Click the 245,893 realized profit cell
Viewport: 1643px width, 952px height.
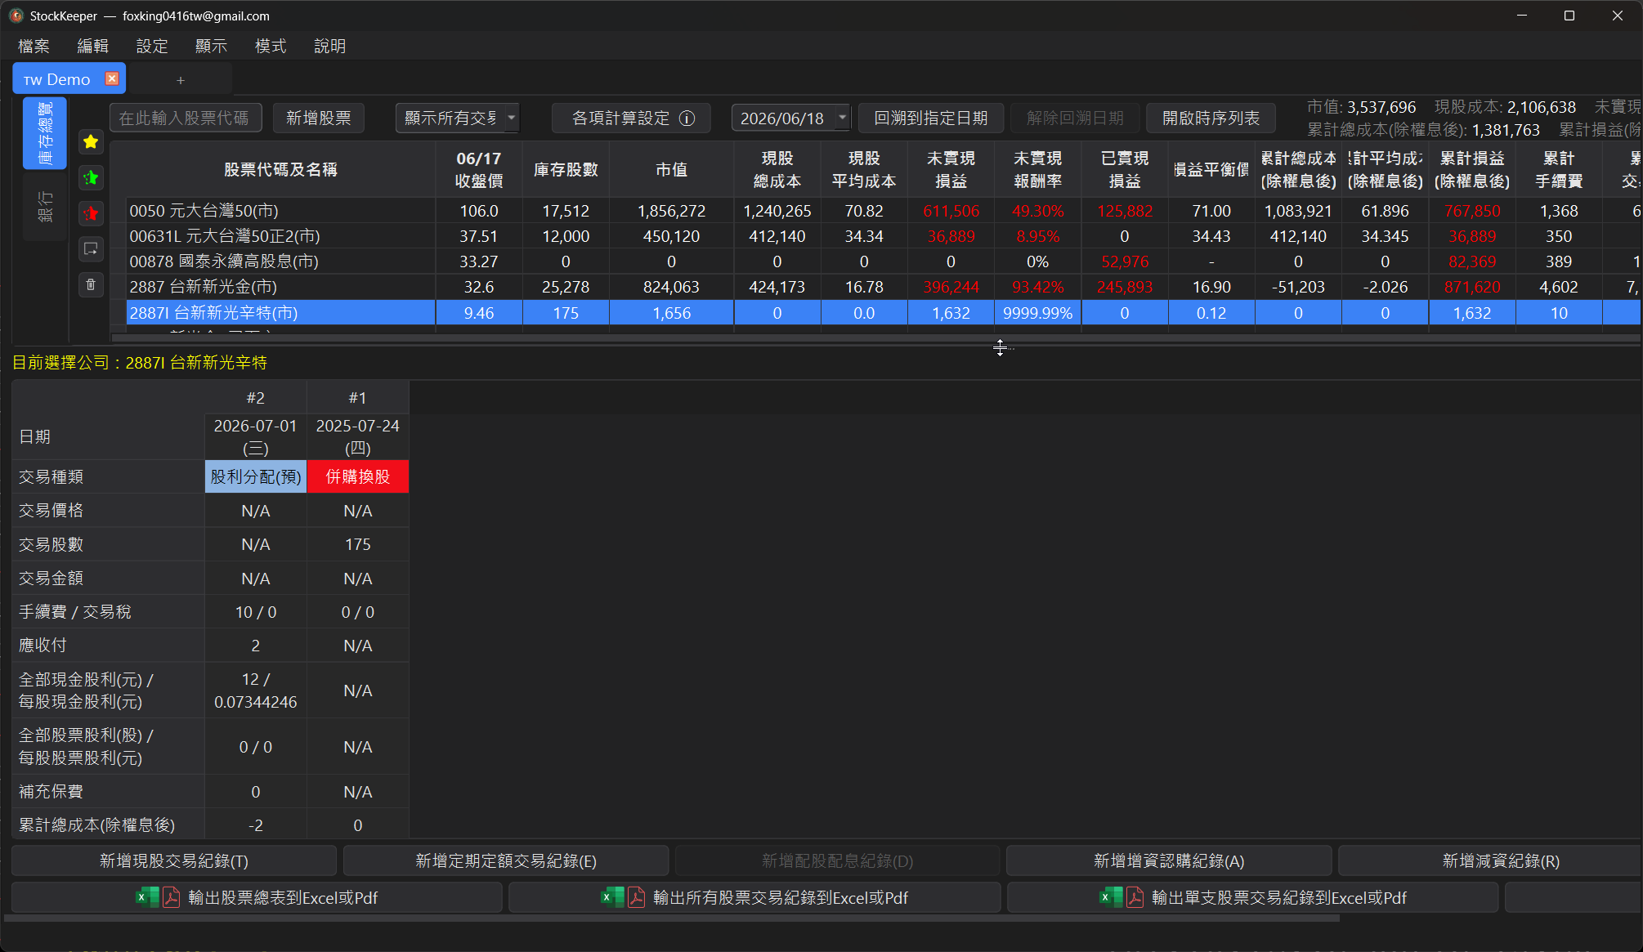click(x=1125, y=287)
